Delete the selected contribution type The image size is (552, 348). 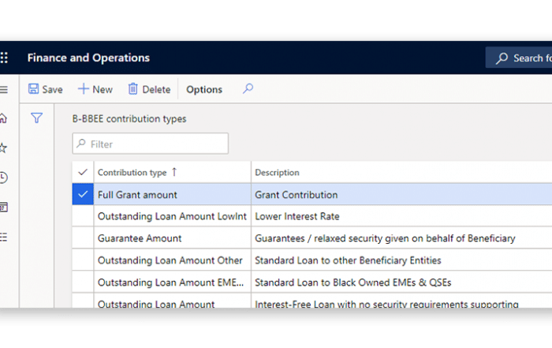pyautogui.click(x=149, y=89)
